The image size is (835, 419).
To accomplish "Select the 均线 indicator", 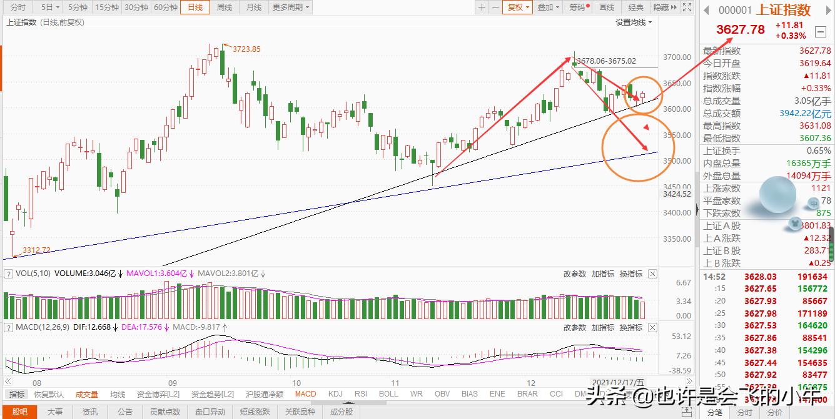I will pyautogui.click(x=118, y=394).
